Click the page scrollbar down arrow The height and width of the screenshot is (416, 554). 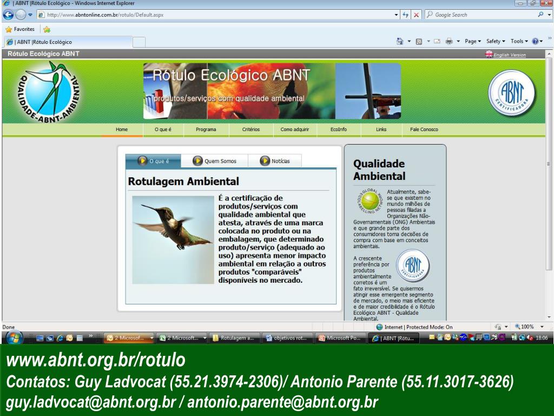(549, 317)
